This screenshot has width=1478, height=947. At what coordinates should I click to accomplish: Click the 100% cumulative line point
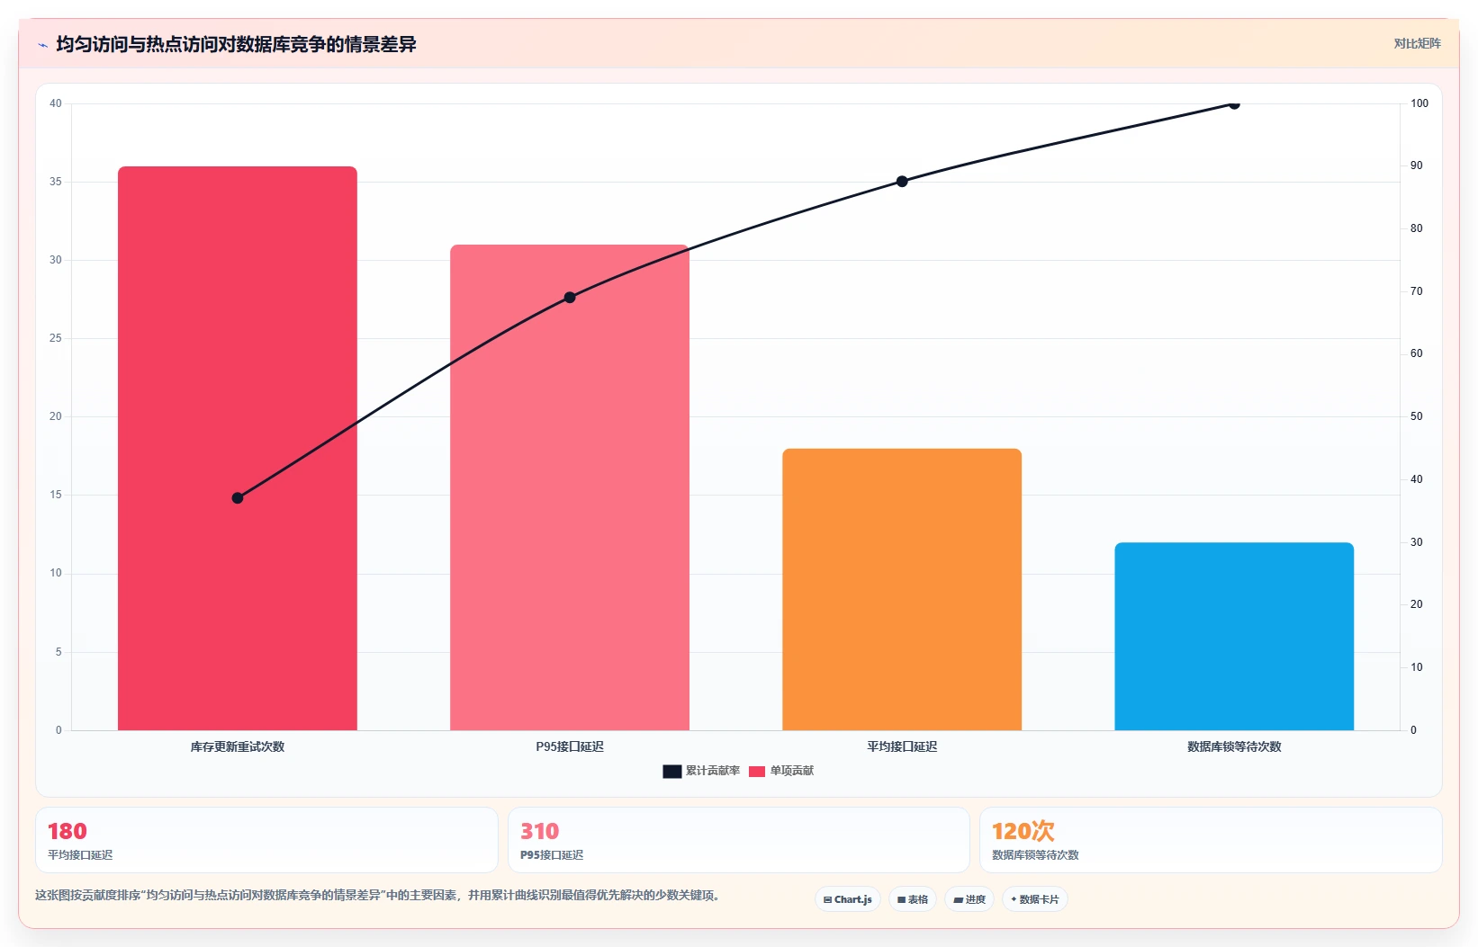[x=1234, y=104]
